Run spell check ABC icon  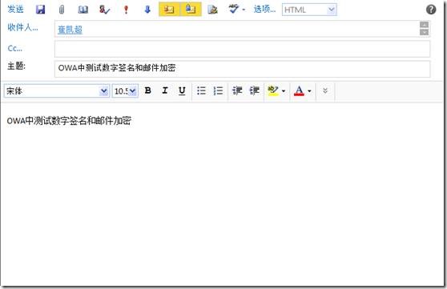[234, 9]
